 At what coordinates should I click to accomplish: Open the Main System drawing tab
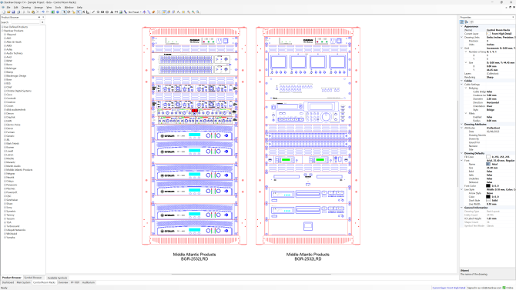[x=23, y=282]
